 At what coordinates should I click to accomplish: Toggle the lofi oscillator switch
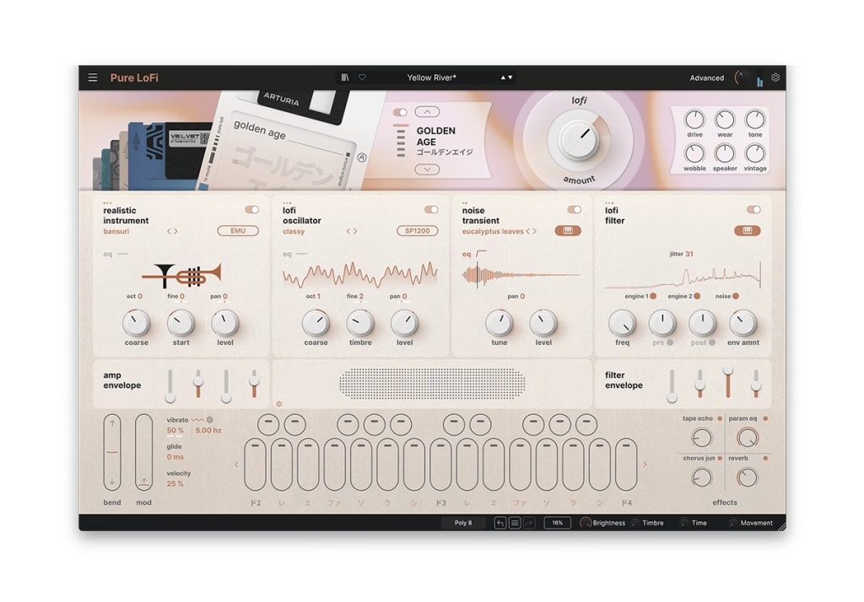(x=431, y=209)
